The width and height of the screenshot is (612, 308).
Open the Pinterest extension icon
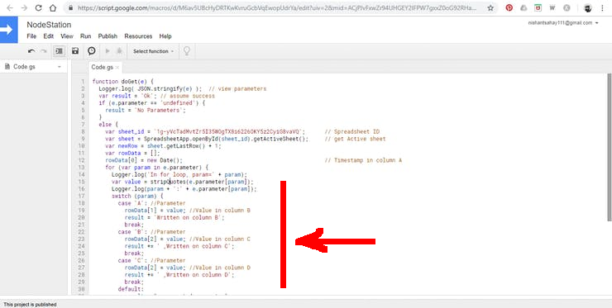(x=509, y=7)
